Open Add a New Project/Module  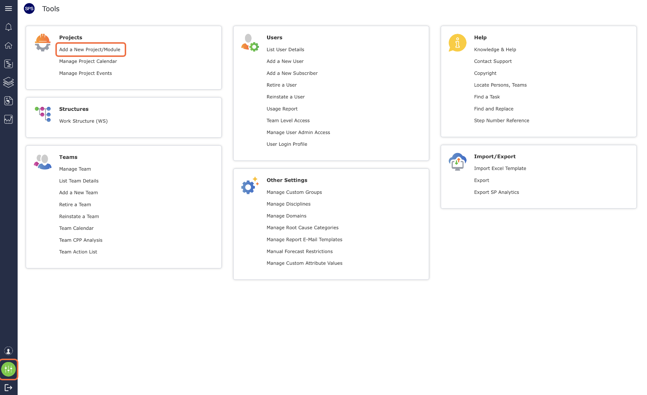point(90,50)
